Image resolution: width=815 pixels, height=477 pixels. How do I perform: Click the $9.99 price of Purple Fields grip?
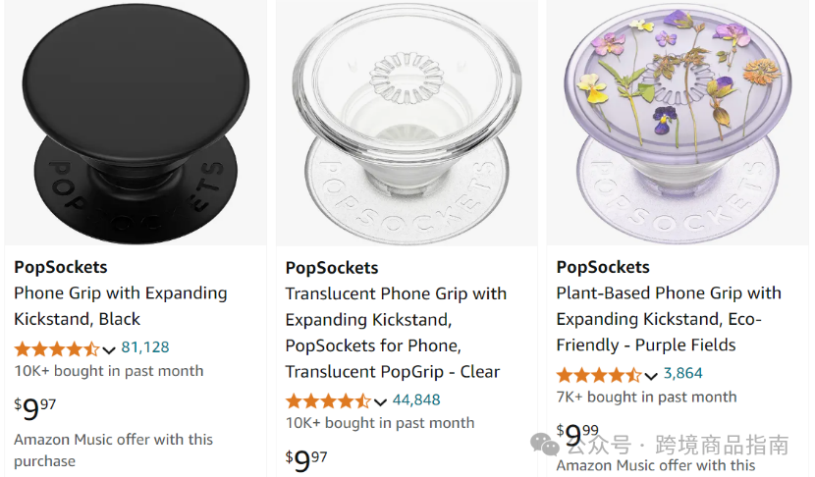tap(577, 435)
